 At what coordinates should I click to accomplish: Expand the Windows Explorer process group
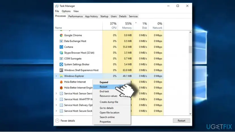tap(56, 76)
